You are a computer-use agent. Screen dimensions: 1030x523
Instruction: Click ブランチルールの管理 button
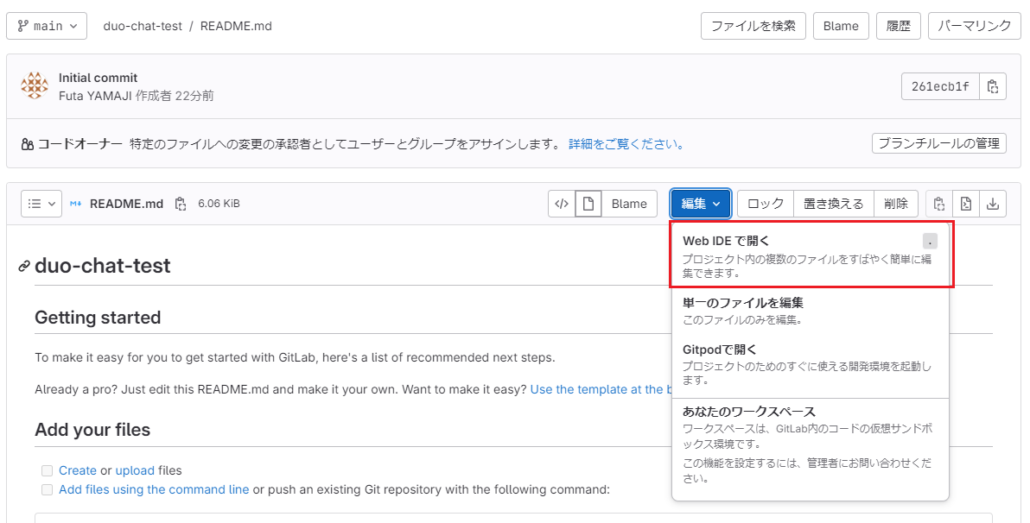pyautogui.click(x=938, y=143)
